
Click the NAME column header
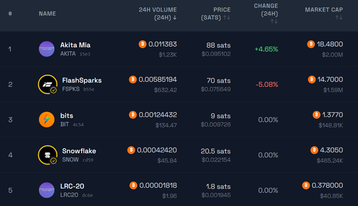(x=47, y=14)
